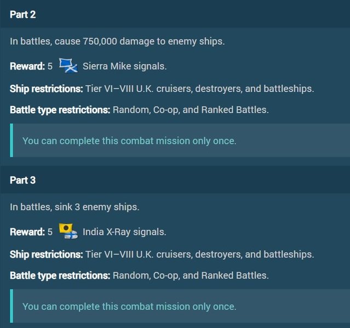Click the Reward label in Part 3
This screenshot has height=328, width=350.
click(27, 232)
